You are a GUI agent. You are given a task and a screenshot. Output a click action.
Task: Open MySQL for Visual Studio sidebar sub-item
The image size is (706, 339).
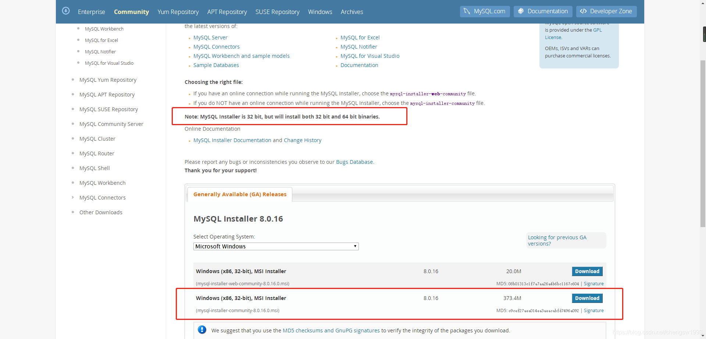(109, 63)
